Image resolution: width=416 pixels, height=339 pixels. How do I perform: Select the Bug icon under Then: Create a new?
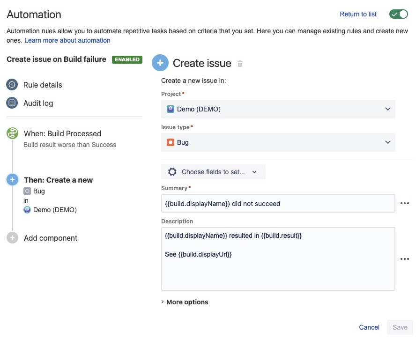click(28, 191)
